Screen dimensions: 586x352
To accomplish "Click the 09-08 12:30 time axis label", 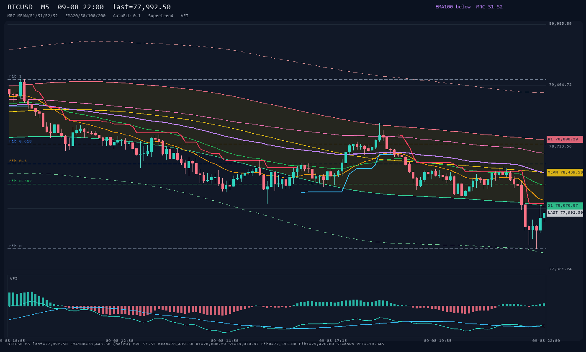I will point(120,341).
